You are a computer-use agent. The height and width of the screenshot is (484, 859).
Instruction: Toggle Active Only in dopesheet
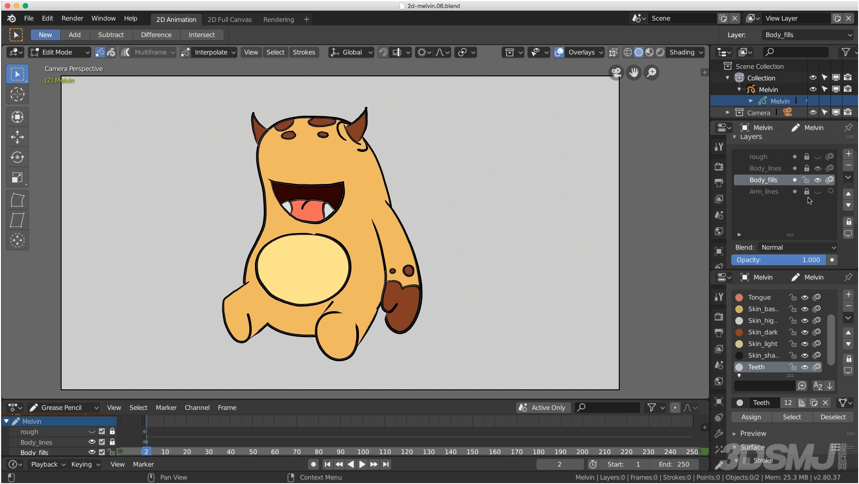tap(543, 408)
